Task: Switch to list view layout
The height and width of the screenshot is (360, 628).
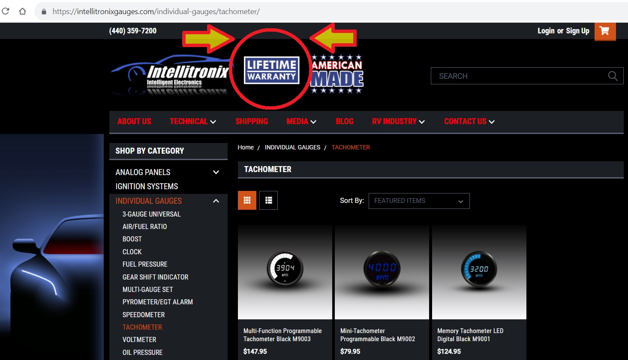Action: pos(269,200)
